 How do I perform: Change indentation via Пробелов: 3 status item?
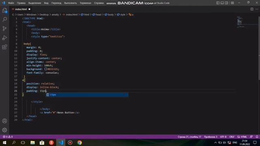(x=210, y=137)
